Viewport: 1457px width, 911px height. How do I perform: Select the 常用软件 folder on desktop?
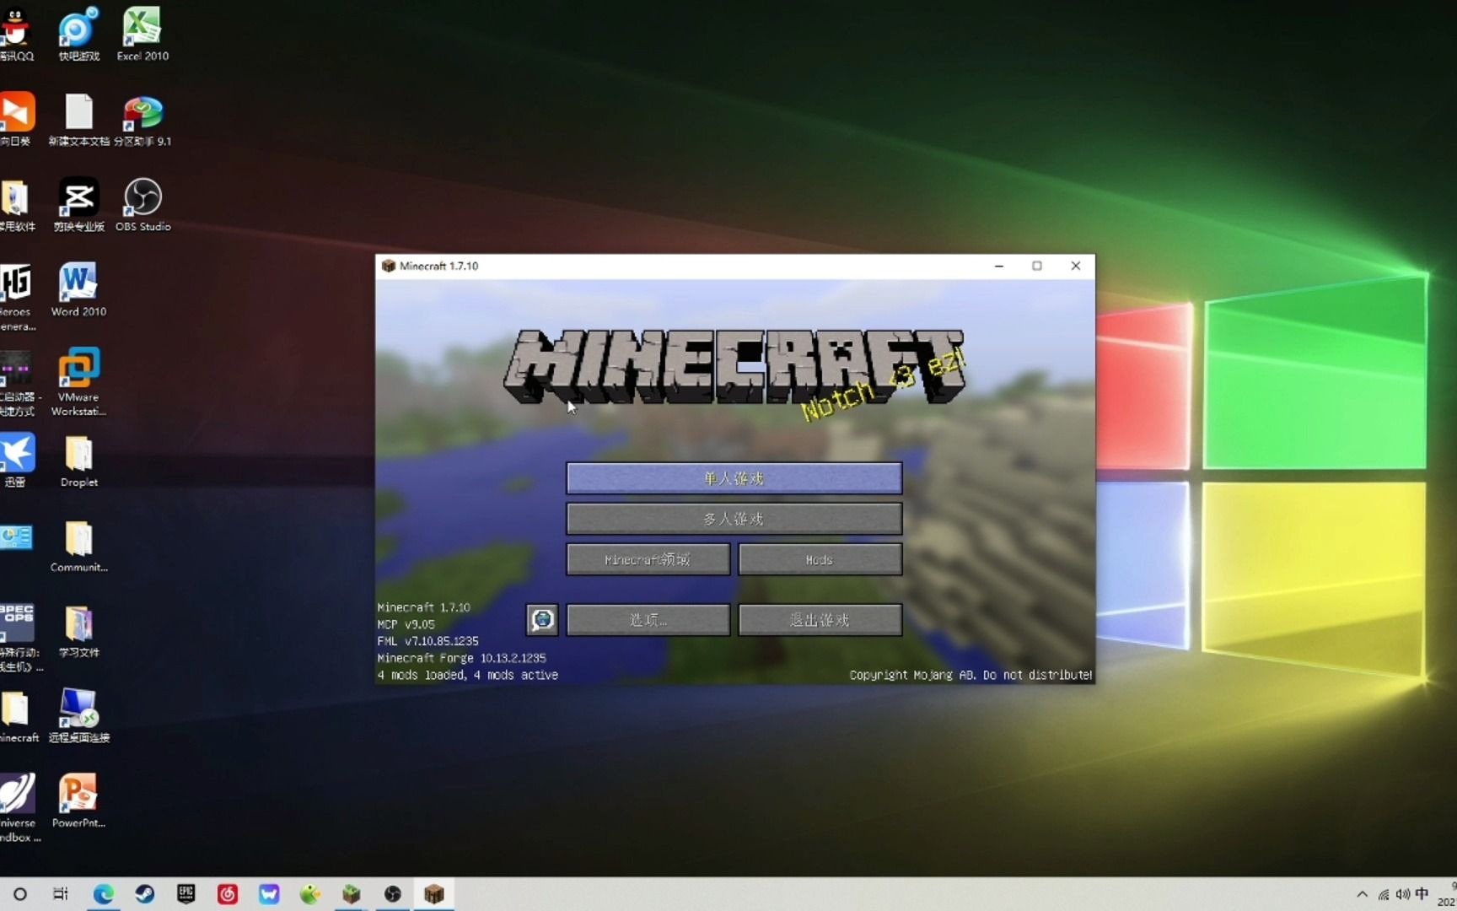point(16,205)
